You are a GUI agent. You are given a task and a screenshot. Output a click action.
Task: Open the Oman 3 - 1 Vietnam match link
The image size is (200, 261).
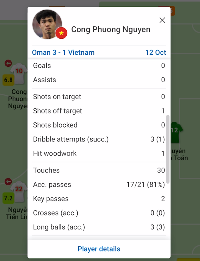[63, 52]
